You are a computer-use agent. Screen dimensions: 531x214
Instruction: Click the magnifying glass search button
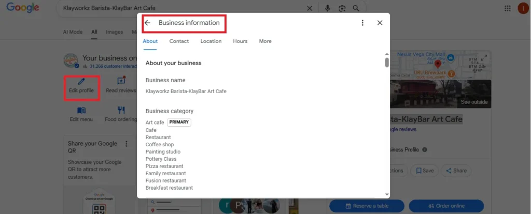356,8
